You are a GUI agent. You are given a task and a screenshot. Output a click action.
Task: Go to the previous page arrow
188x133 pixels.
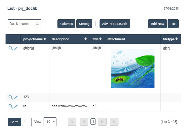(x=84, y=122)
